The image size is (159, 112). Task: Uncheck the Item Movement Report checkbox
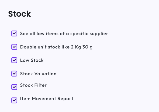[x=14, y=100]
